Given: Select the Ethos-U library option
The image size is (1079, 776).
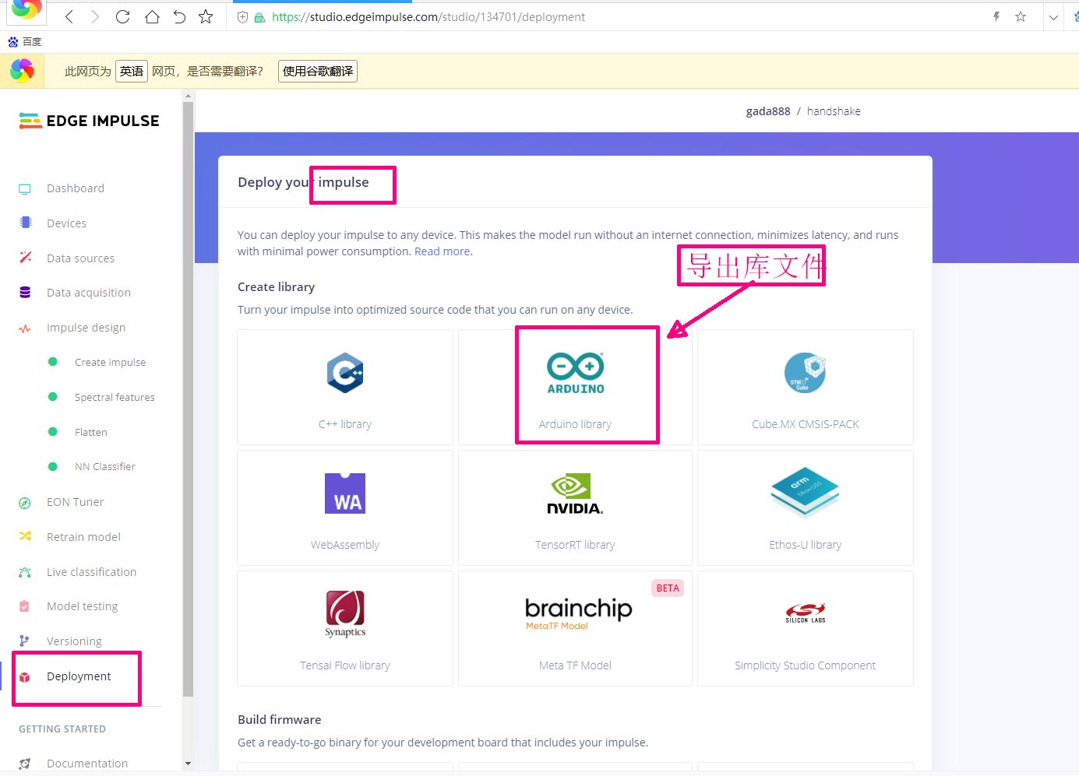Looking at the screenshot, I should tap(806, 507).
